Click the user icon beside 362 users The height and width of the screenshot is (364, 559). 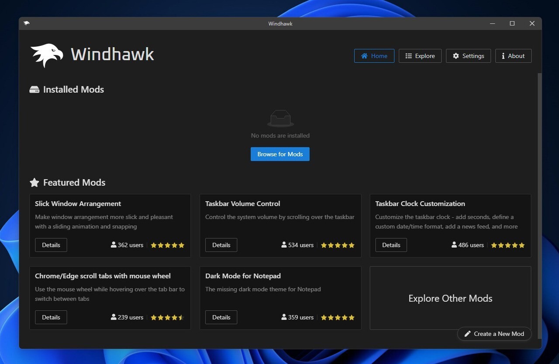click(114, 245)
